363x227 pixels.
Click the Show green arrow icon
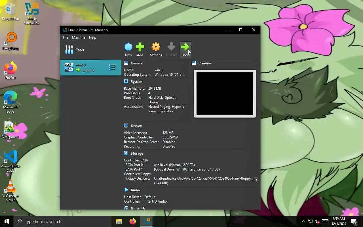click(185, 47)
